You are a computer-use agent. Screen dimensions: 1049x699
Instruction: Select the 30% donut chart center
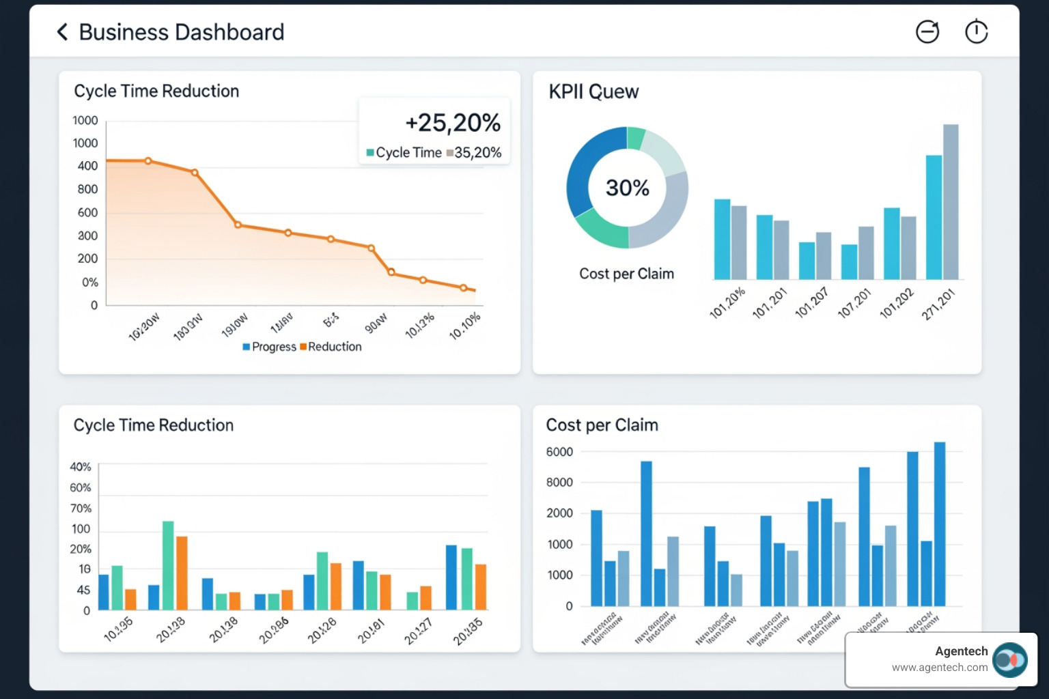click(626, 187)
